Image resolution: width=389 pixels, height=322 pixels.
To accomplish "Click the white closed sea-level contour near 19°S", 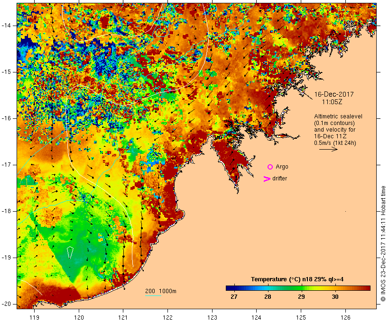I will [70, 252].
